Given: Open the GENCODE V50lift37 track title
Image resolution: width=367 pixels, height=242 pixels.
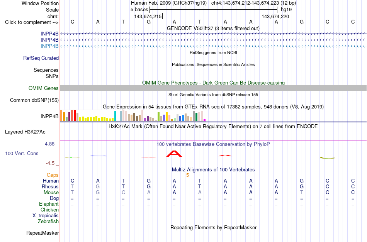Looking at the screenshot, I should point(213,28).
